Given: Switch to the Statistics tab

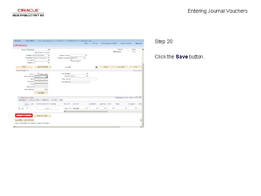Looking at the screenshot, I should [45, 100].
